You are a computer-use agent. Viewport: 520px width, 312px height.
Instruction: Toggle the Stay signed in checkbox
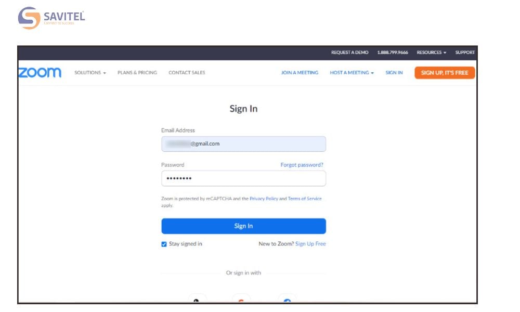(x=164, y=244)
